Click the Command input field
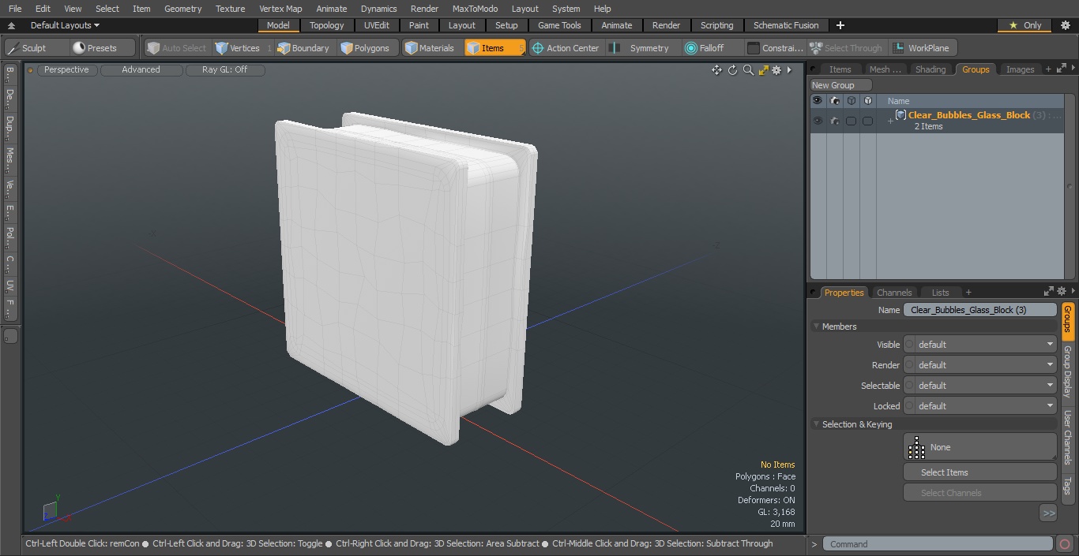 (x=937, y=544)
